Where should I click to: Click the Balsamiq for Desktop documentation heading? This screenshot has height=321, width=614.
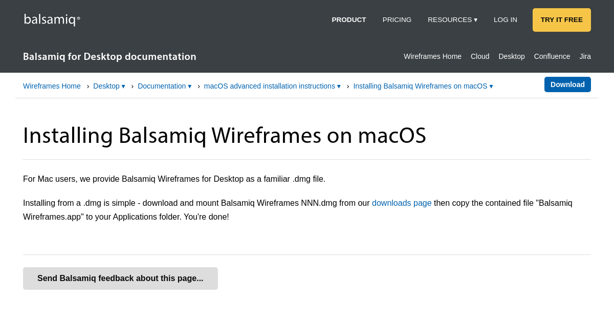click(109, 56)
